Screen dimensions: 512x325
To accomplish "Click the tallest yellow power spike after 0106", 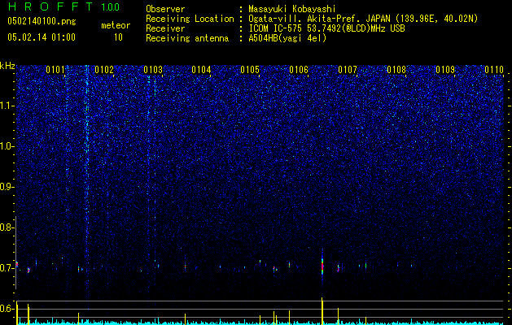I will coord(322,310).
